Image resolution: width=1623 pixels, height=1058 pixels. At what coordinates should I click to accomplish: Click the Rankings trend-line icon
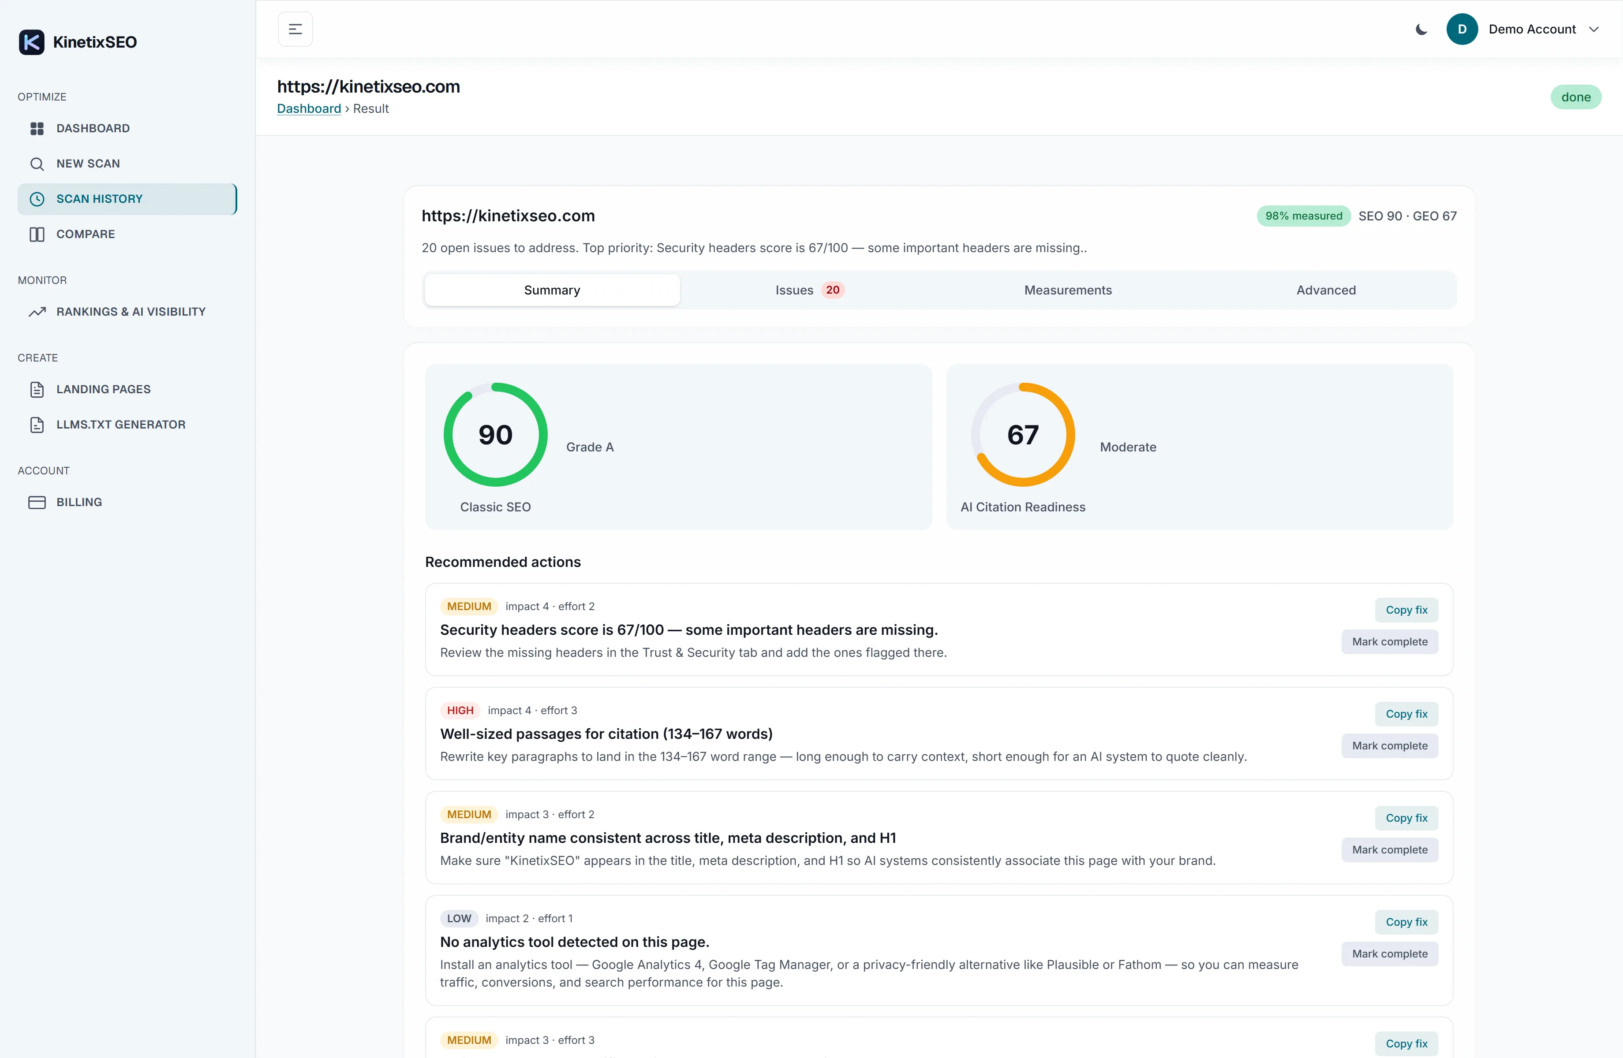(37, 312)
